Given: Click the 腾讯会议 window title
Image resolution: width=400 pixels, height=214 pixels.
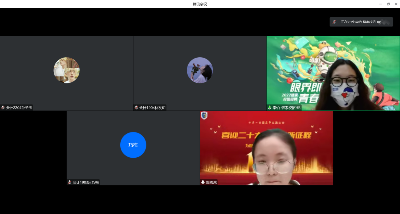Looking at the screenshot, I should (200, 4).
